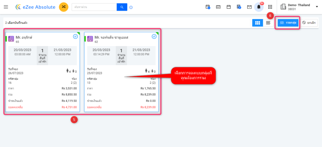Open the notifications bell
Viewport: 322px width, 147px height.
coord(259,7)
